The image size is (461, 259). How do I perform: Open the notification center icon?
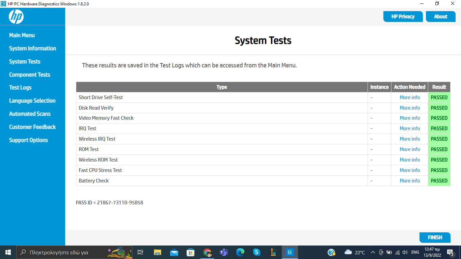click(x=450, y=252)
